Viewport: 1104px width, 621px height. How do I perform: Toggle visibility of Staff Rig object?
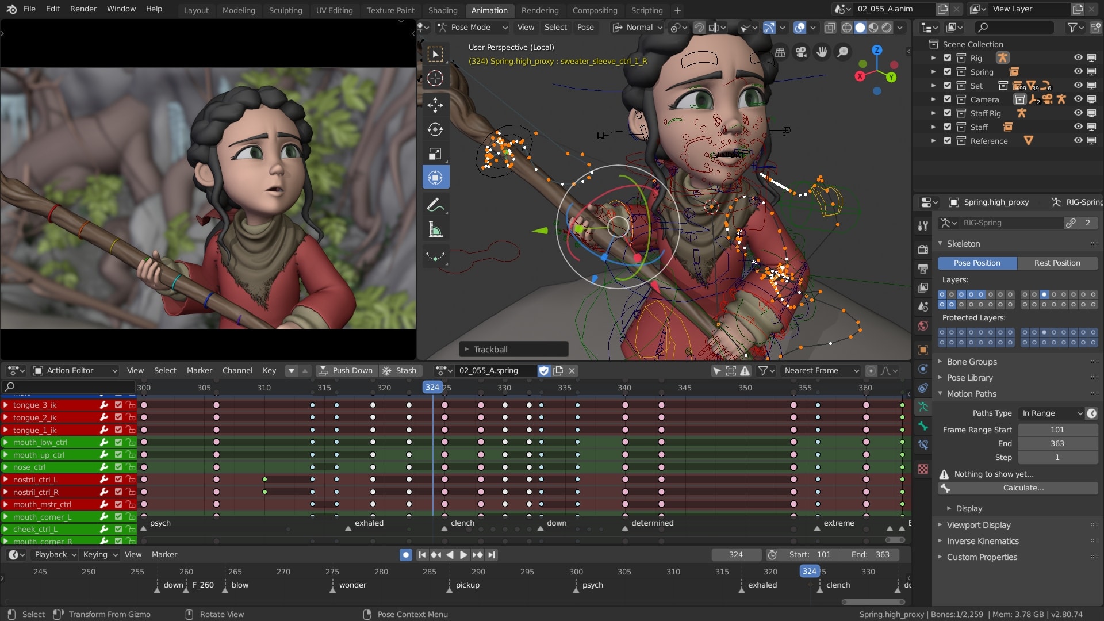(1077, 112)
